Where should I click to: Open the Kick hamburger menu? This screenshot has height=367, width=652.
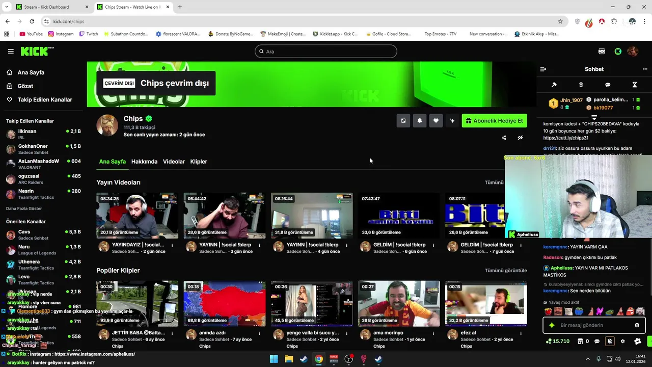pyautogui.click(x=11, y=51)
